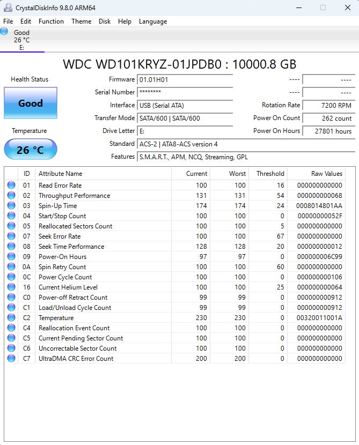This screenshot has height=445, width=359.
Task: Click raw value 0008014801AA
Action: pos(319,206)
